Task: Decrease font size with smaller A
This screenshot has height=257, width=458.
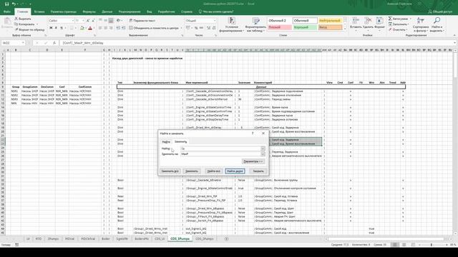Action: (93, 21)
